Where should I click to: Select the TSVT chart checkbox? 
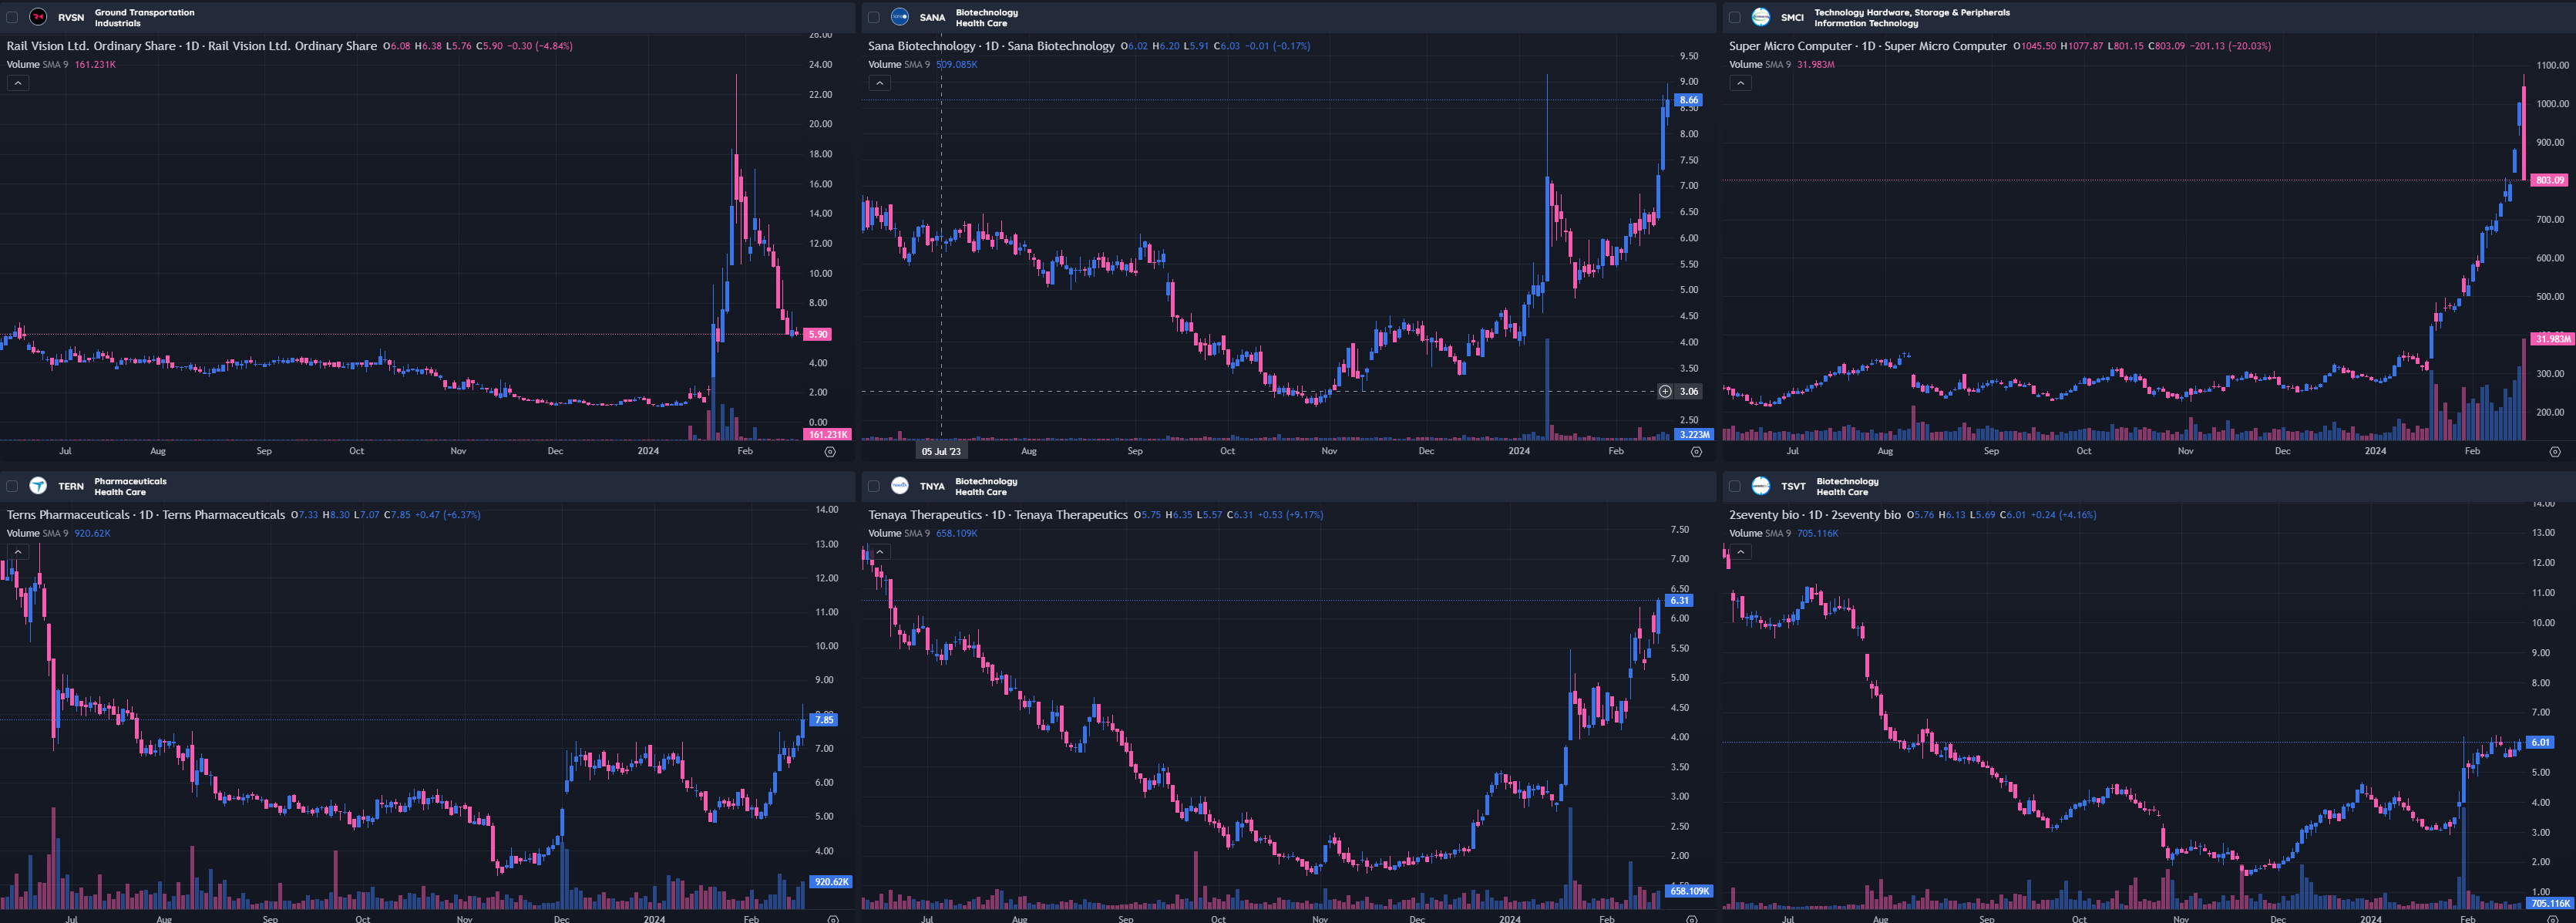tap(1734, 486)
